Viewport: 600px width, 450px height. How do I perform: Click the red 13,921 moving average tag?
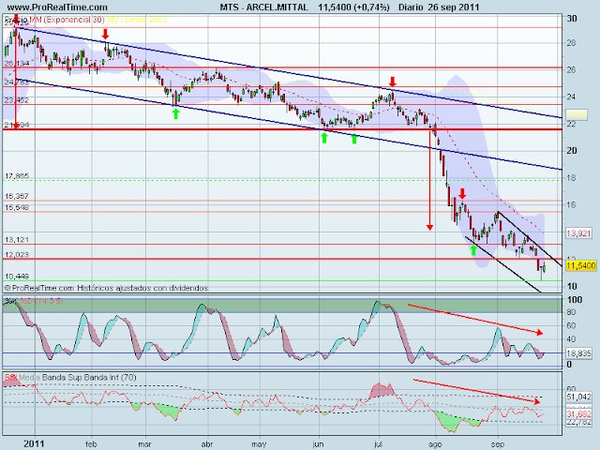point(578,232)
